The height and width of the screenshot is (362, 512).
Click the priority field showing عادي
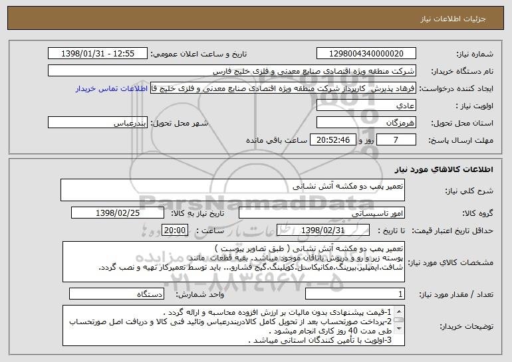coord(366,106)
